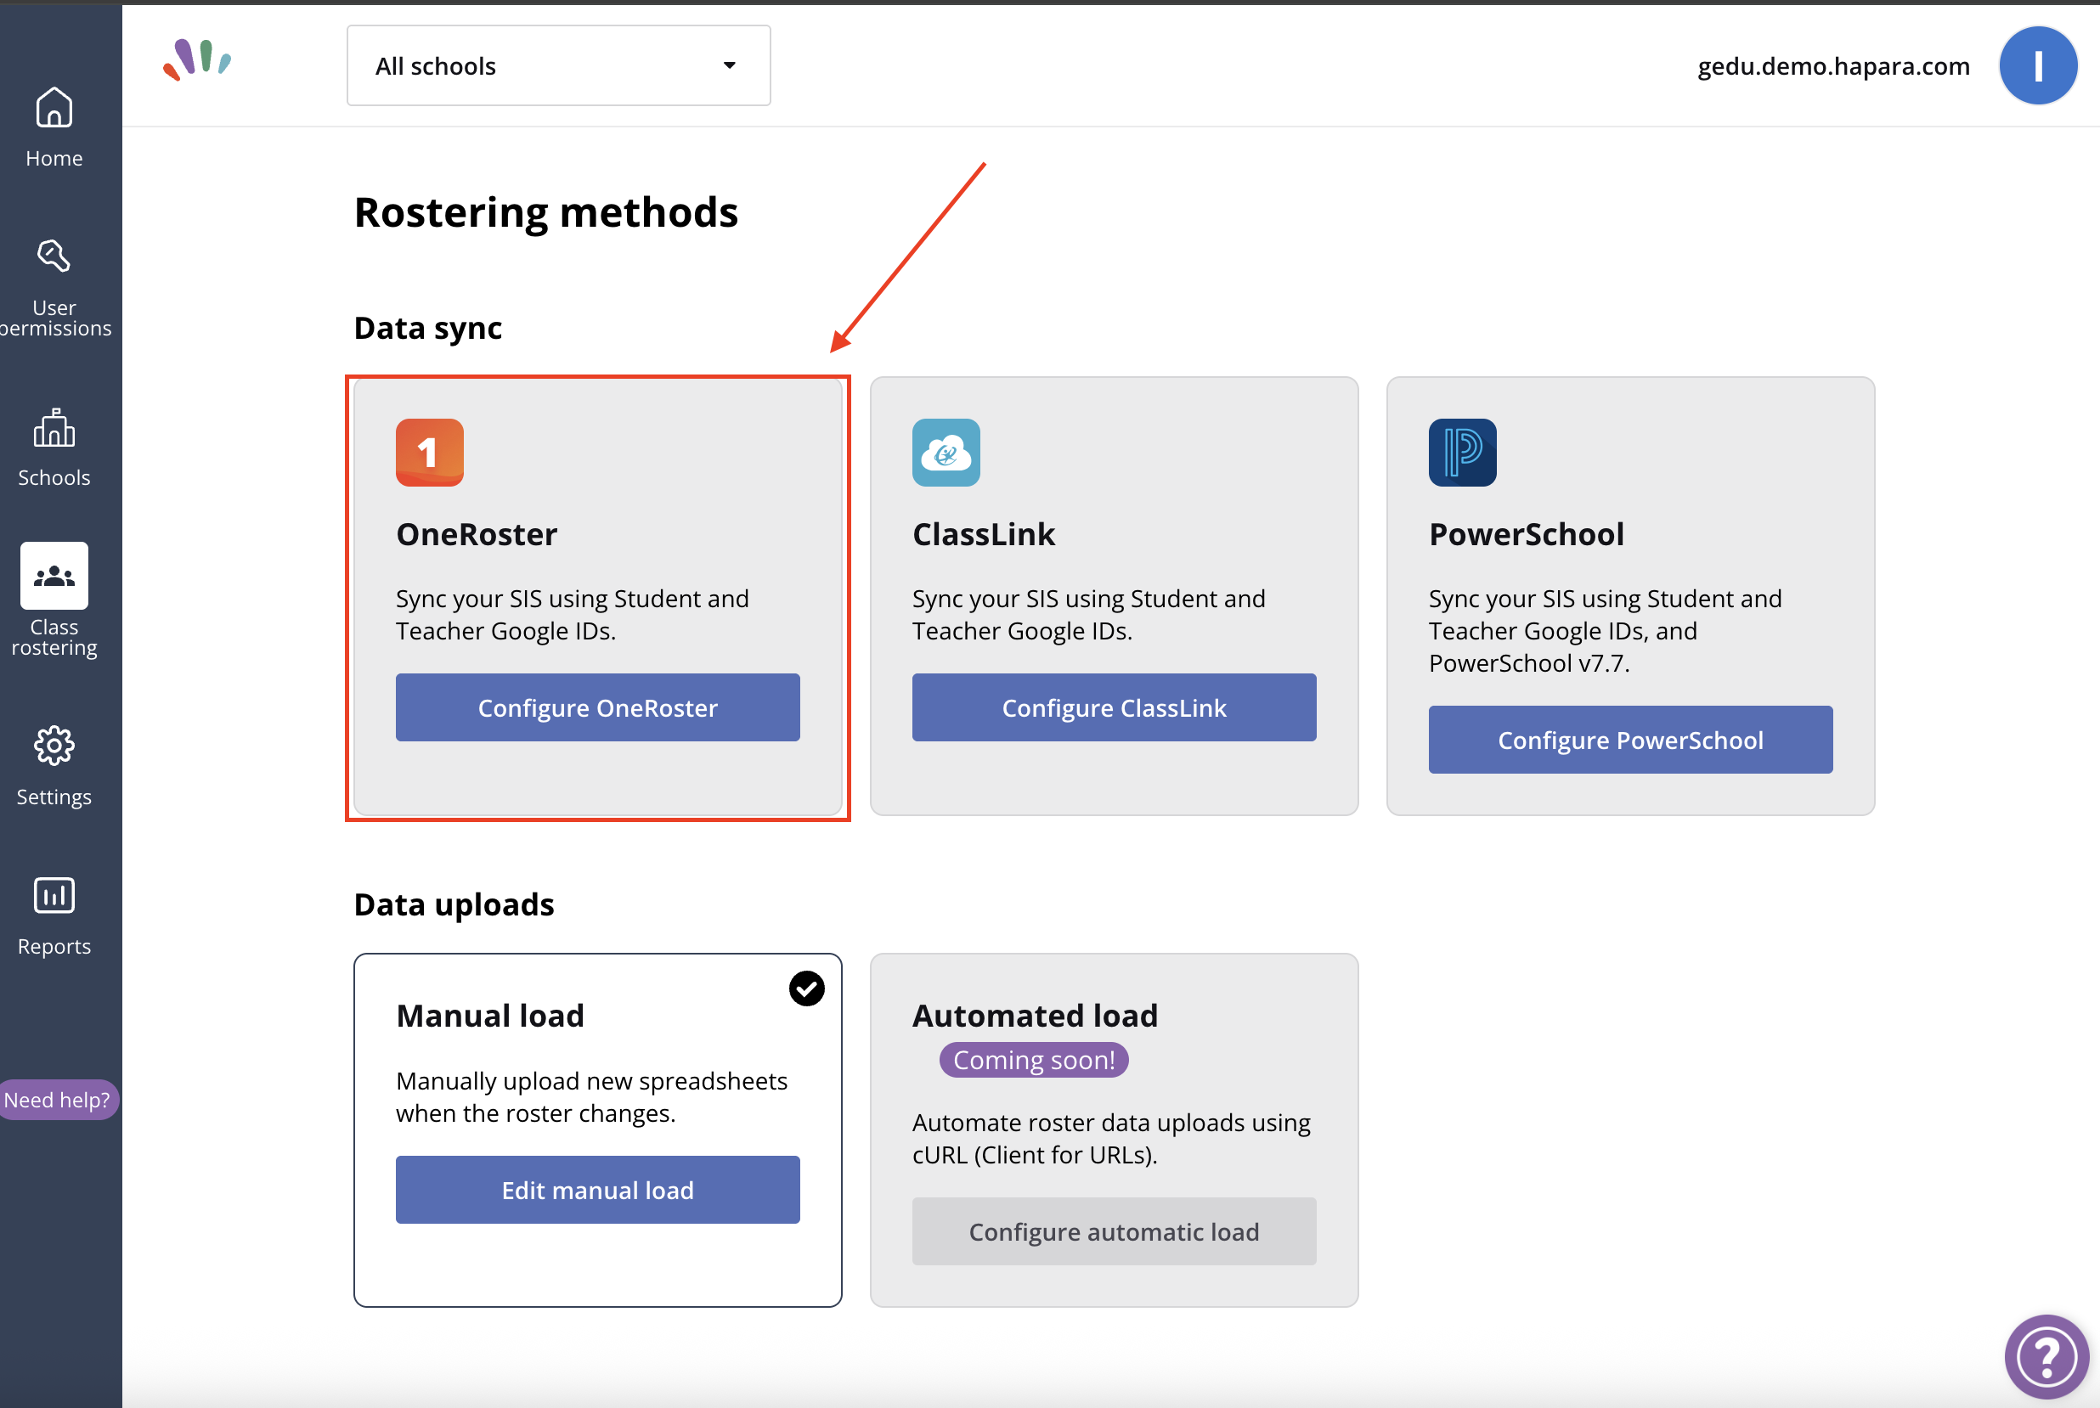Click the PowerSchool card title
This screenshot has width=2100, height=1408.
click(1526, 534)
